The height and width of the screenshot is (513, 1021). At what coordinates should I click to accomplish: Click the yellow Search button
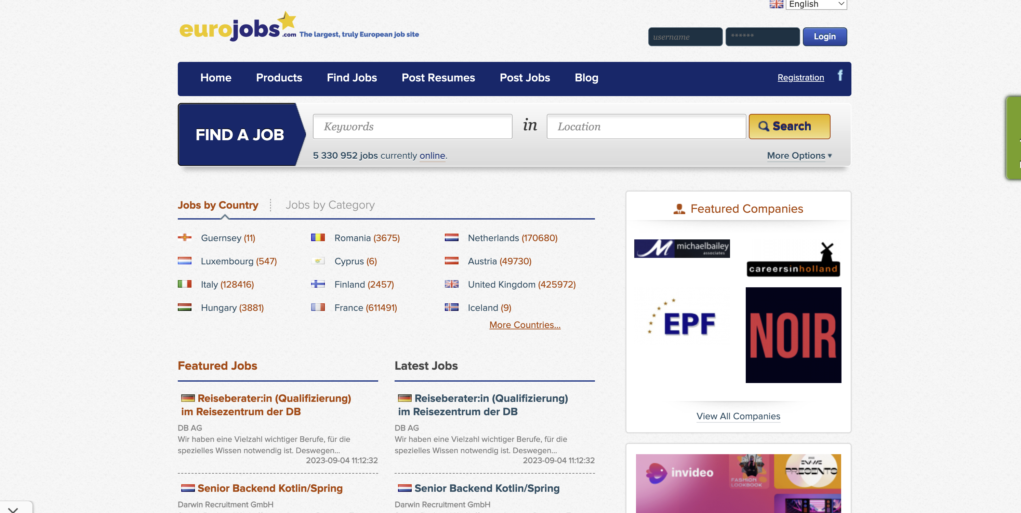[789, 127]
